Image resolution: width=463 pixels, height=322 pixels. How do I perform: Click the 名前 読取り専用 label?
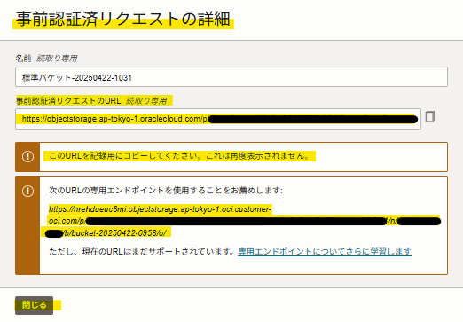(x=46, y=59)
